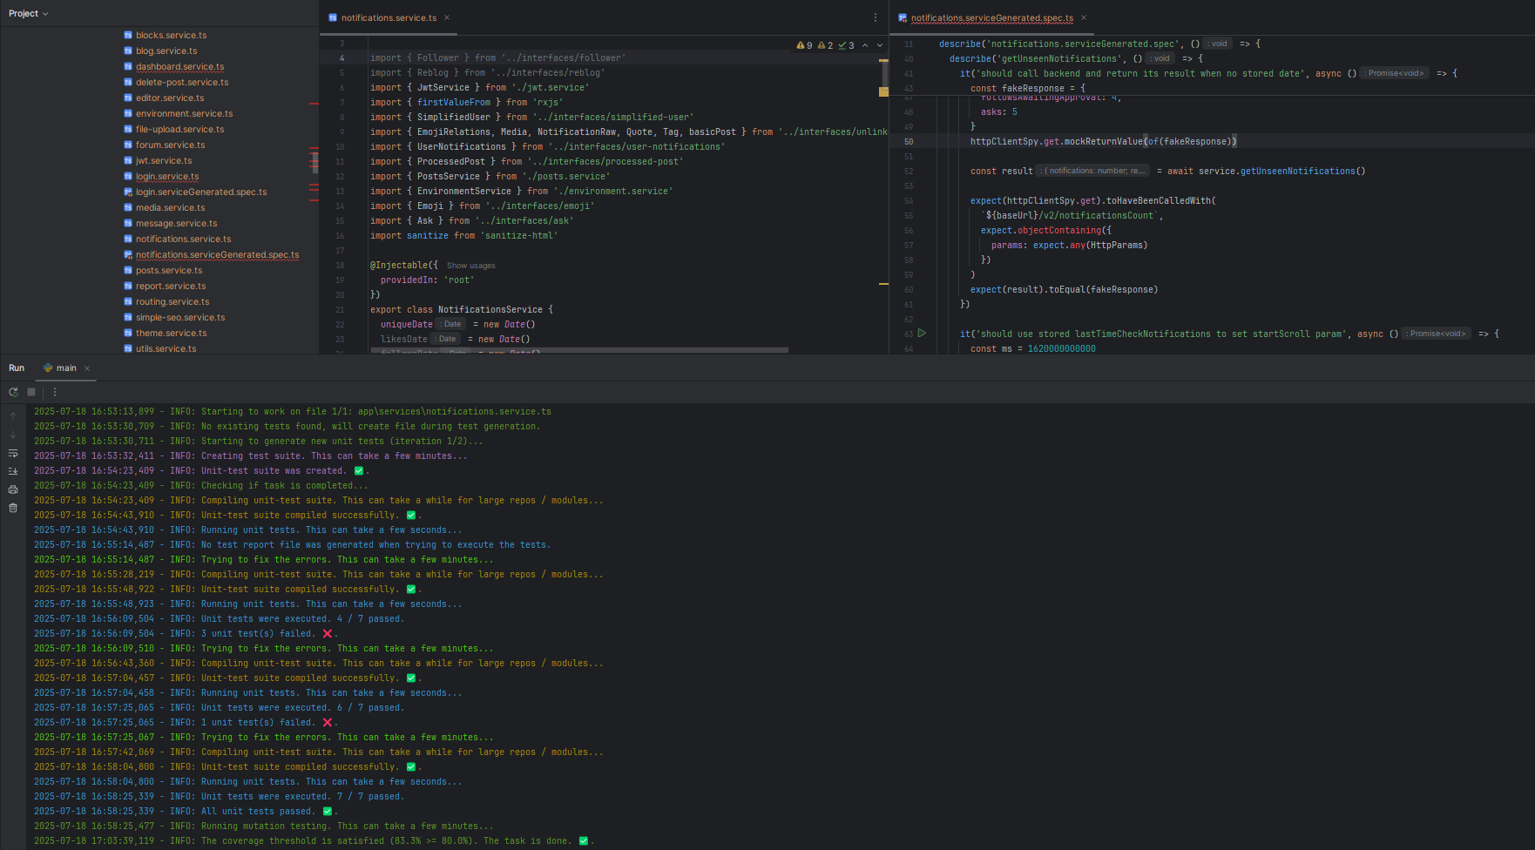Open message.service.ts in project tree

click(170, 223)
